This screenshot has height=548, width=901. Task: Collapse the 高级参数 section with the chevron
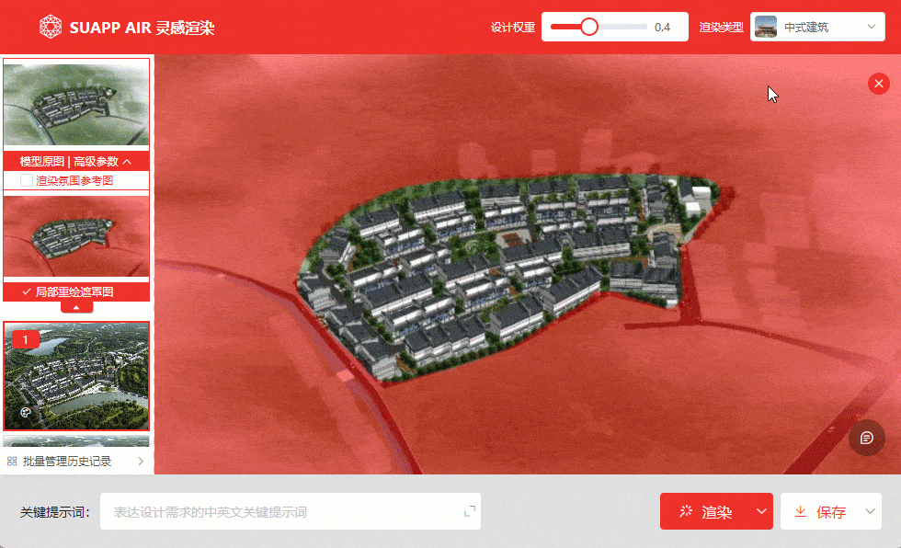tap(127, 162)
